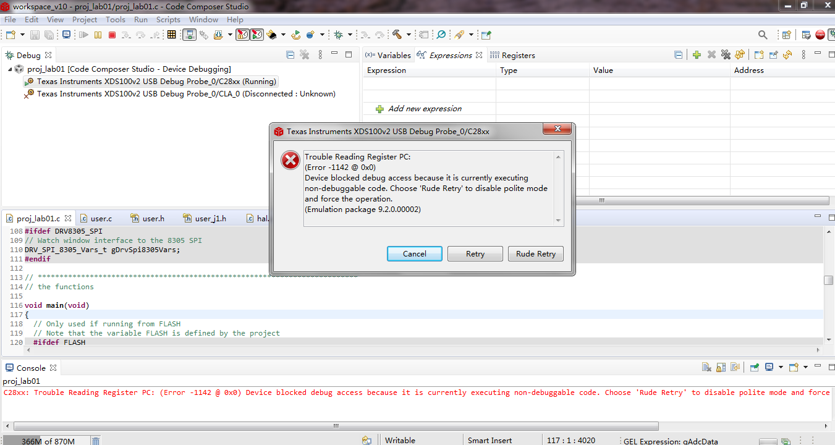The height and width of the screenshot is (445, 835).
Task: Click the Clear Console icon
Action: click(706, 367)
